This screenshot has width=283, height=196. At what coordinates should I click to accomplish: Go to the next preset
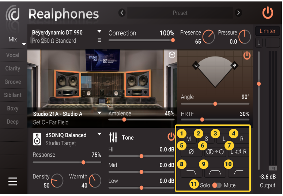click(x=238, y=13)
